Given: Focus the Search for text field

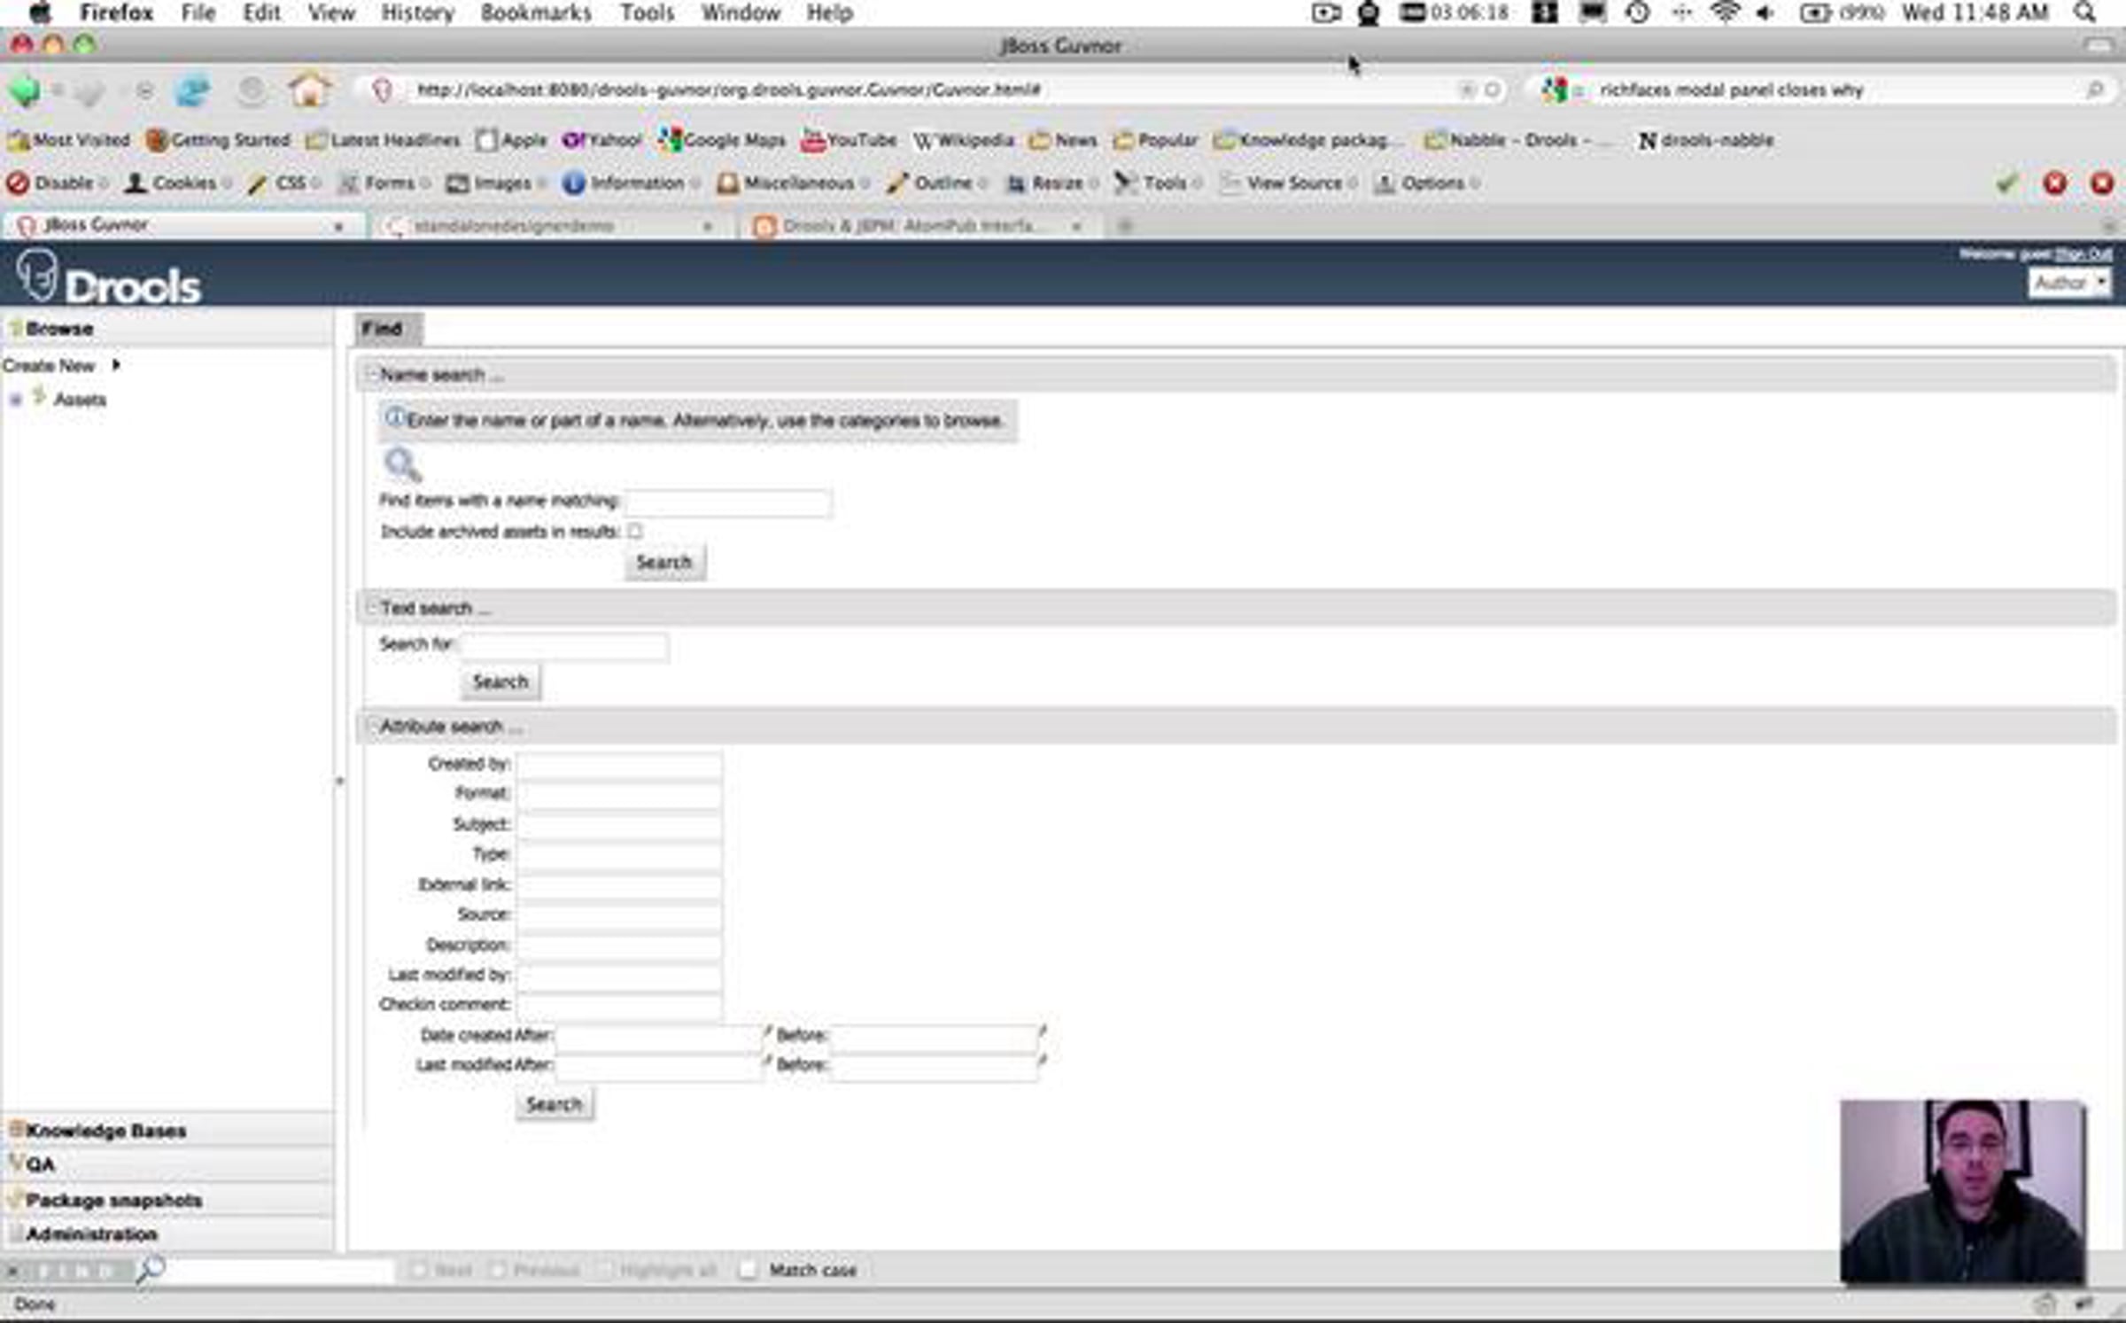Looking at the screenshot, I should [x=564, y=646].
